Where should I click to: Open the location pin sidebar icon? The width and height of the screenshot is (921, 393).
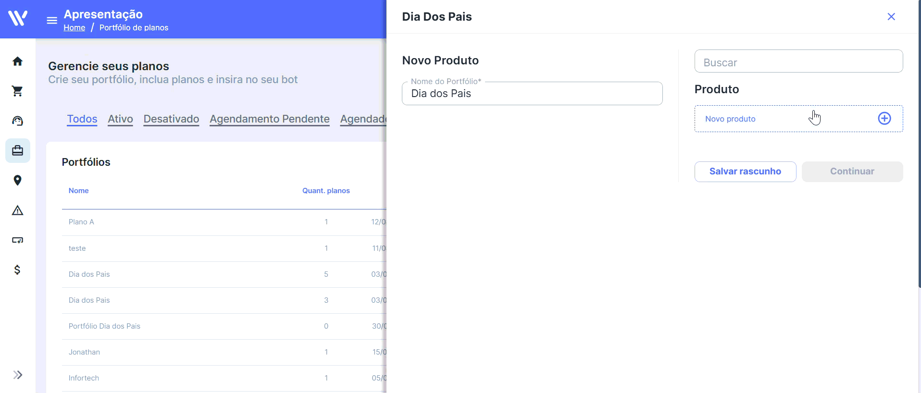click(18, 181)
